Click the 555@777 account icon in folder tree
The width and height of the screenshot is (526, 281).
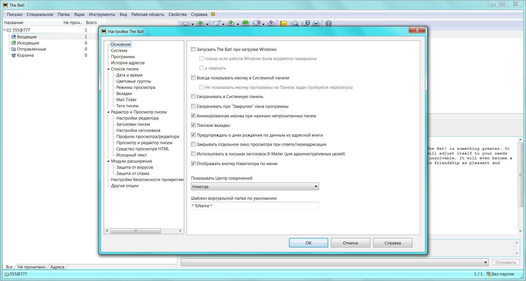[x=9, y=30]
